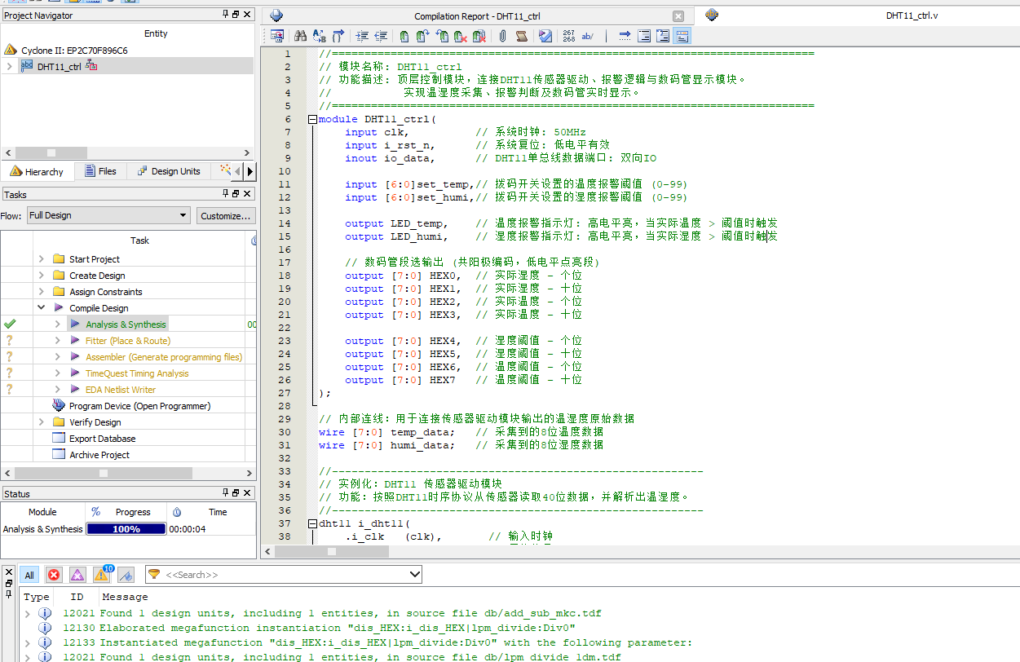1020x662 pixels.
Task: Open the message search dropdown arrow
Action: (x=414, y=575)
